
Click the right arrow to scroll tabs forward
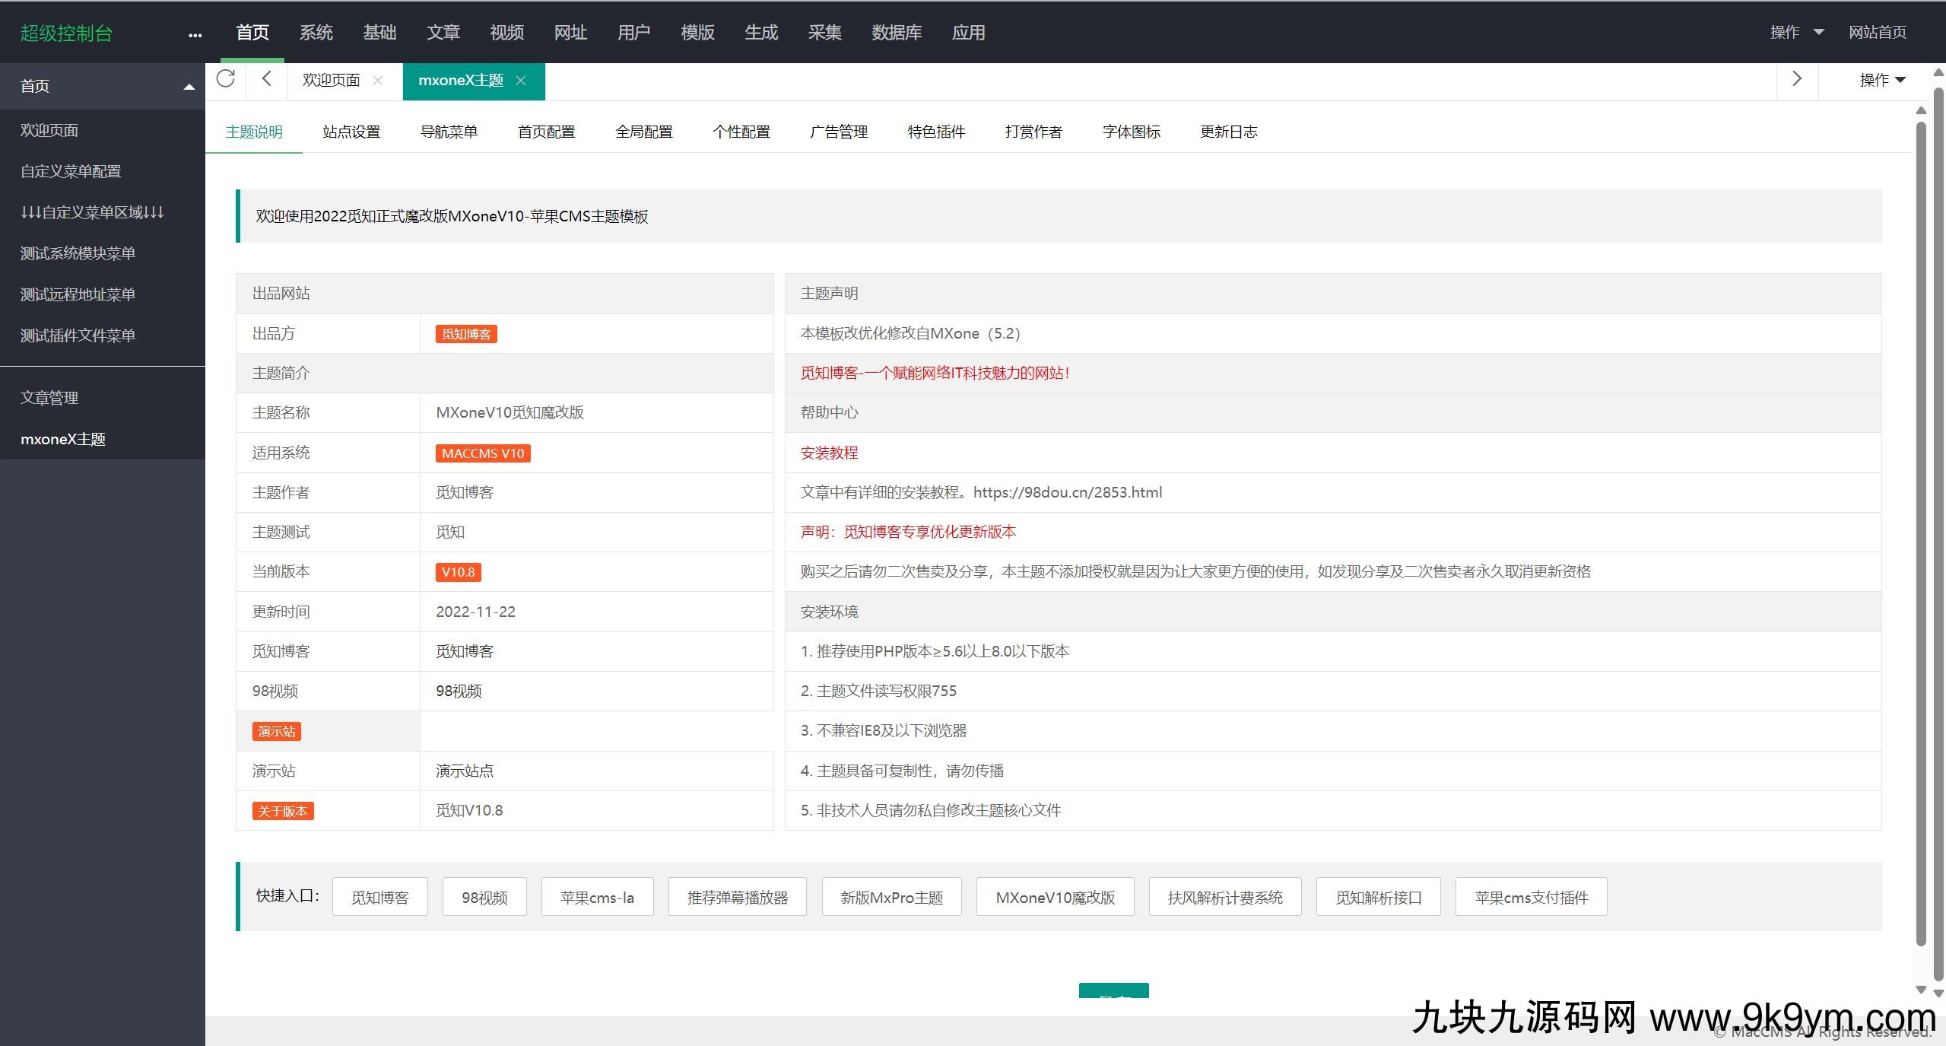pyautogui.click(x=1796, y=79)
